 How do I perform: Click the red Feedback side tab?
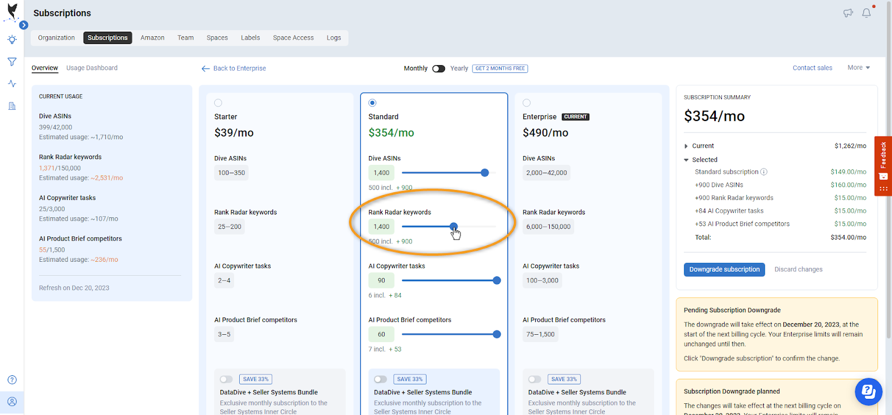pyautogui.click(x=883, y=166)
